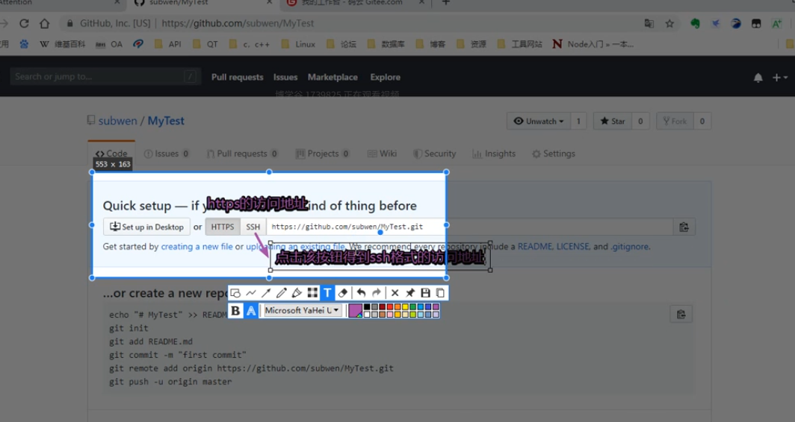Undo the last annotation
This screenshot has width=795, height=422.
(361, 293)
